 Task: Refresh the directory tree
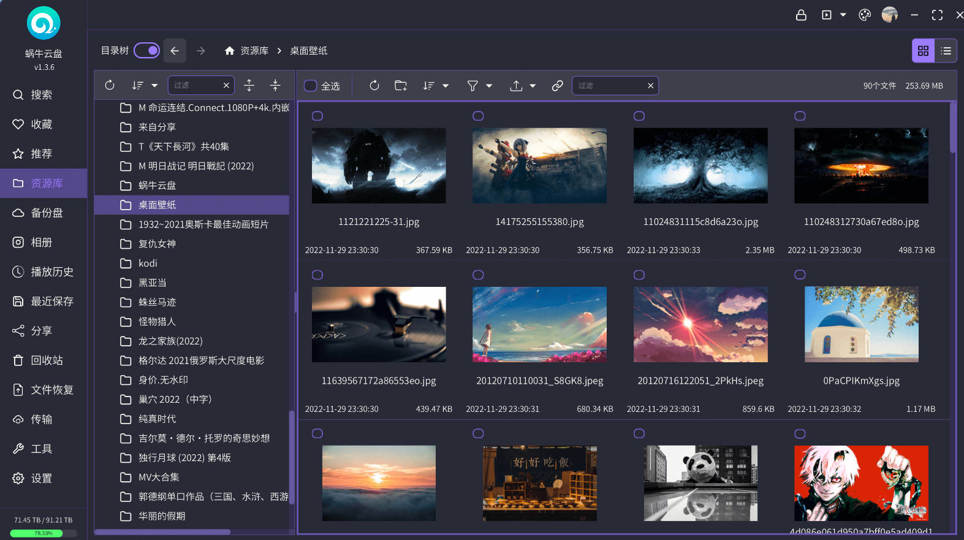tap(110, 85)
